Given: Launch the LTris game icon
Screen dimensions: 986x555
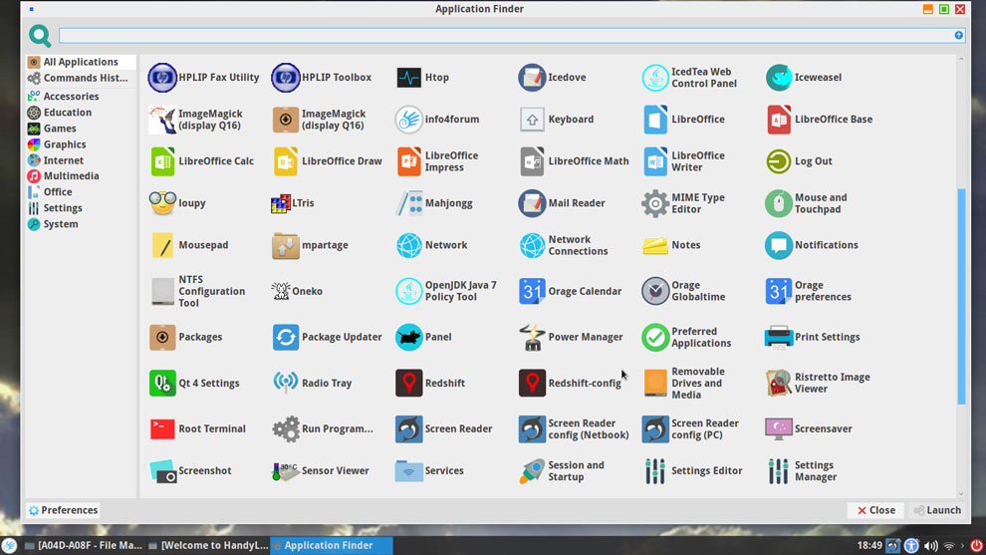Looking at the screenshot, I should (281, 203).
